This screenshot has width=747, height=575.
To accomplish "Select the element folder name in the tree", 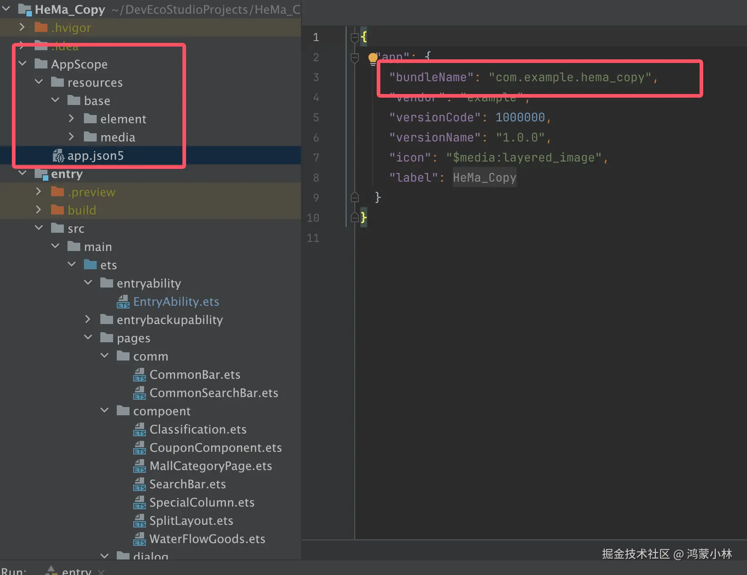I will pyautogui.click(x=123, y=119).
